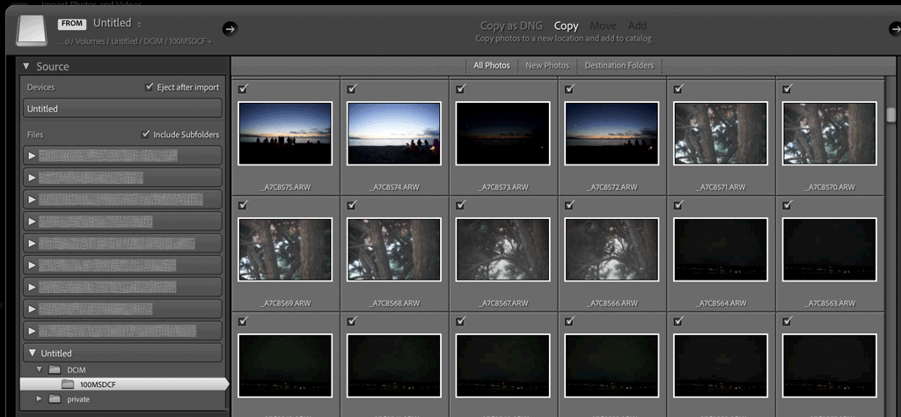The height and width of the screenshot is (417, 901).
Task: Uncheck photo _A7C8575.ARW
Action: [243, 89]
